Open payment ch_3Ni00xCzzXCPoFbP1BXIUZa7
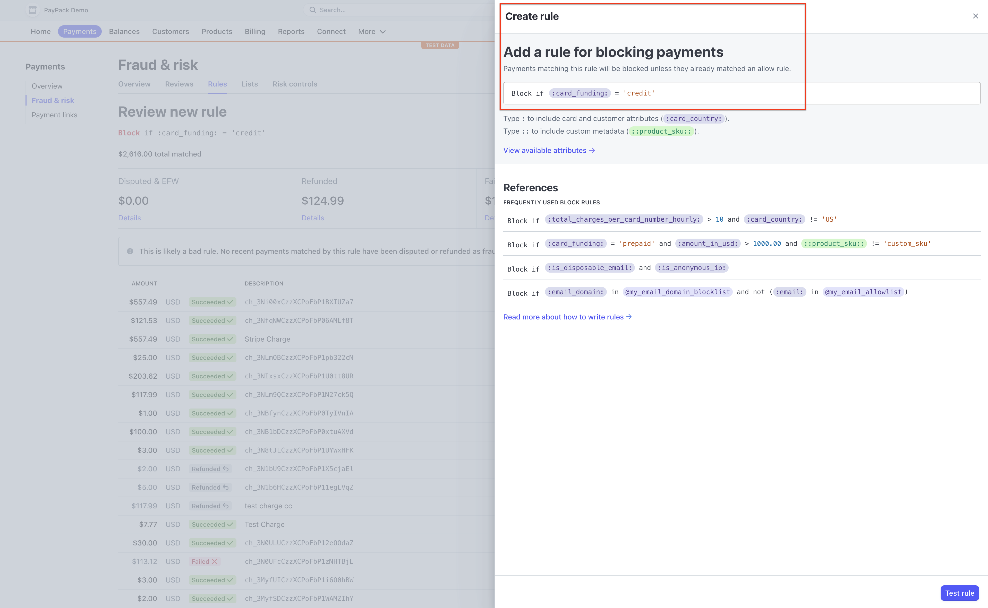 point(299,302)
